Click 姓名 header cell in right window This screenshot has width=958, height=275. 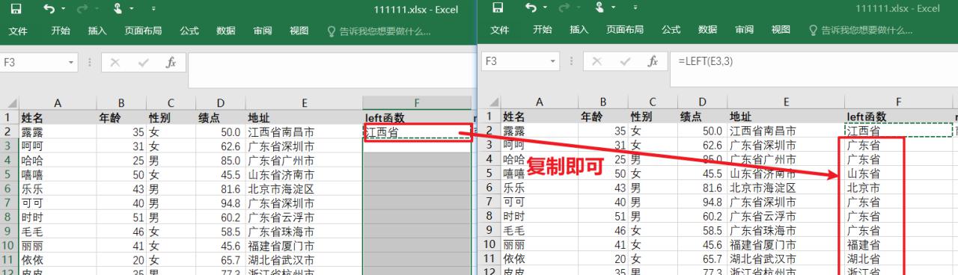539,117
